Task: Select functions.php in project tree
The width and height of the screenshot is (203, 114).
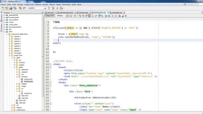Action: (x=28, y=81)
